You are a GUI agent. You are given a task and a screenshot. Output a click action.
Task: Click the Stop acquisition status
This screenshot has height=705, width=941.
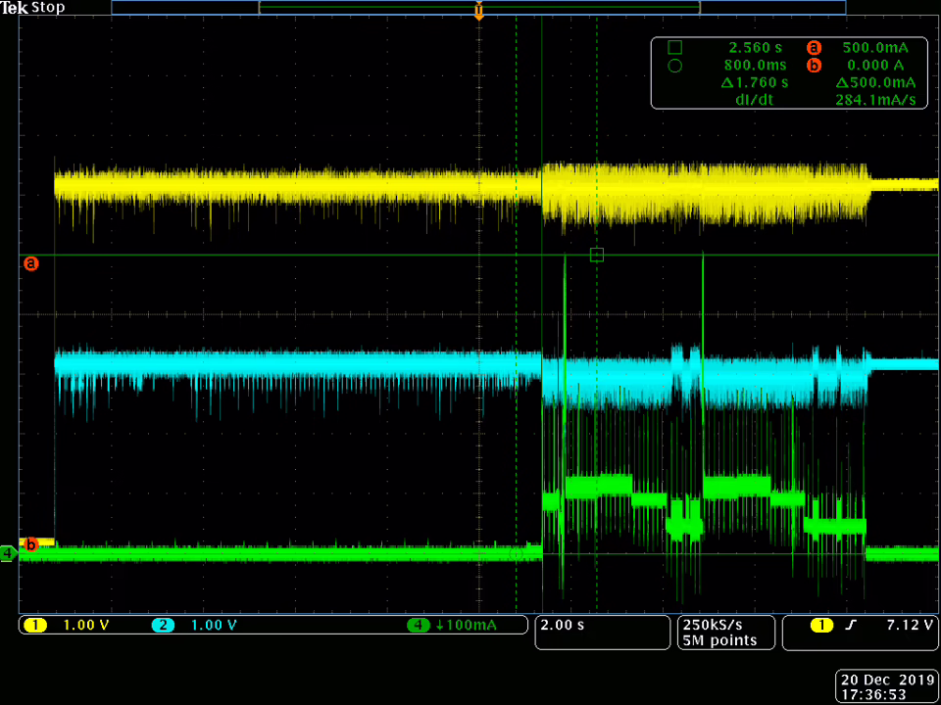pos(48,8)
